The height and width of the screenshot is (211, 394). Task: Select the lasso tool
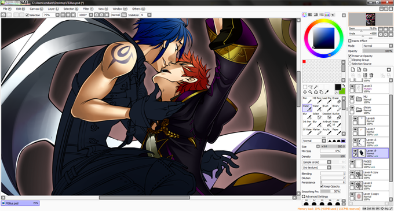(311, 87)
